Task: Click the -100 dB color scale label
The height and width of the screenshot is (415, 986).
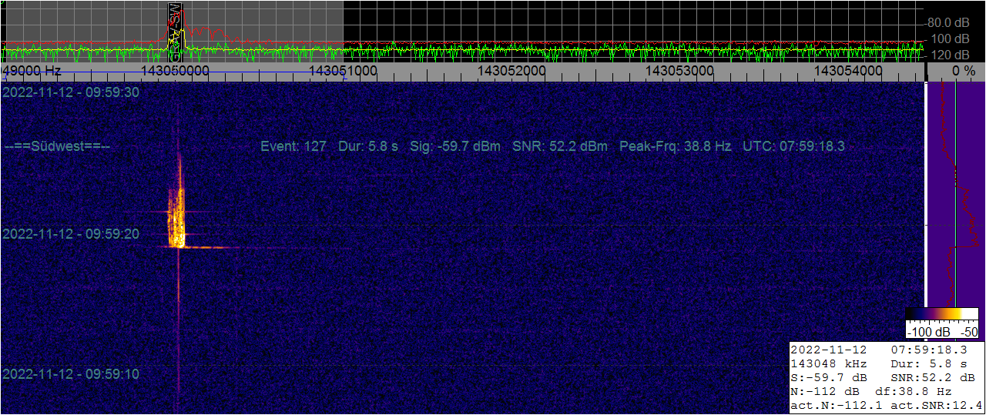Action: click(x=927, y=332)
